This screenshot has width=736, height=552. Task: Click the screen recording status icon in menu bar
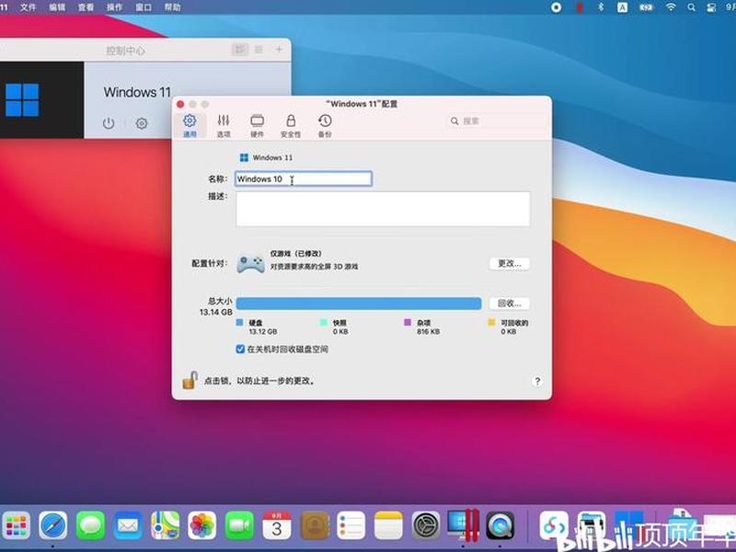pyautogui.click(x=557, y=7)
